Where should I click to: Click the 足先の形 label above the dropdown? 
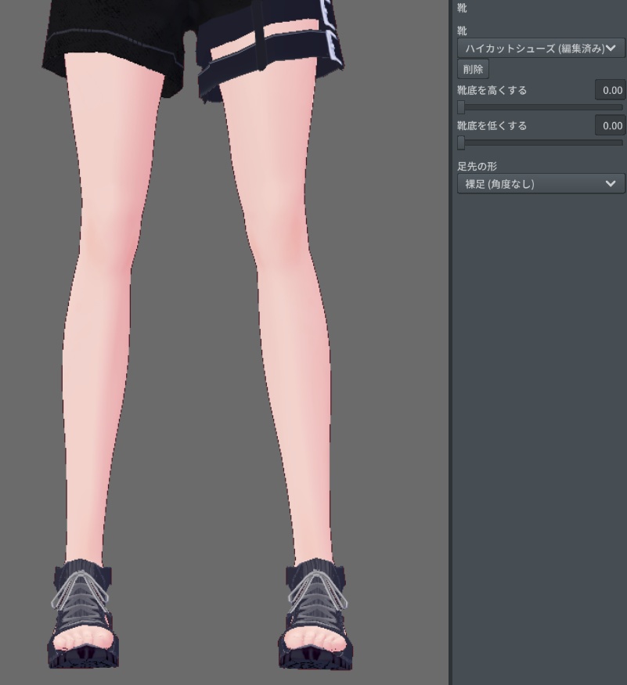[x=476, y=166]
